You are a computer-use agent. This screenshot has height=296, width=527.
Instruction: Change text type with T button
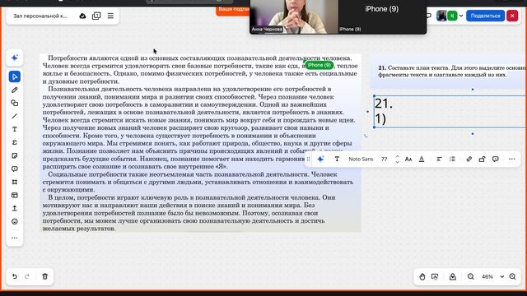tap(337, 159)
